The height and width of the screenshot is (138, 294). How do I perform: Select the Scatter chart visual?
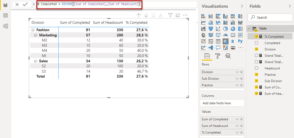point(218,29)
